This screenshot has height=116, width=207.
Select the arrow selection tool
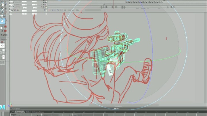pyautogui.click(x=3, y=5)
